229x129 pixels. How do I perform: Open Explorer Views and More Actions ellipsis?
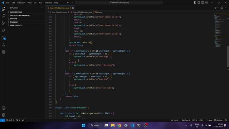click(x=42, y=8)
